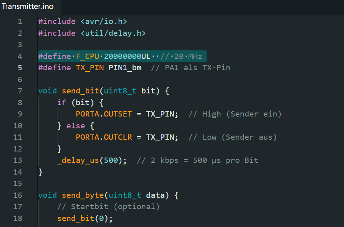
Task: Place cursor in the 20000000UL value
Action: (127, 56)
